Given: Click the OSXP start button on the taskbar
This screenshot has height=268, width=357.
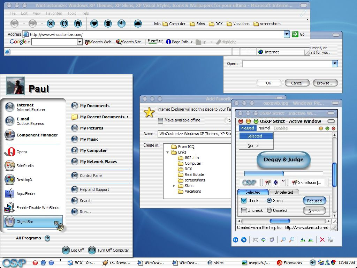Looking at the screenshot, I should click(x=14, y=263).
